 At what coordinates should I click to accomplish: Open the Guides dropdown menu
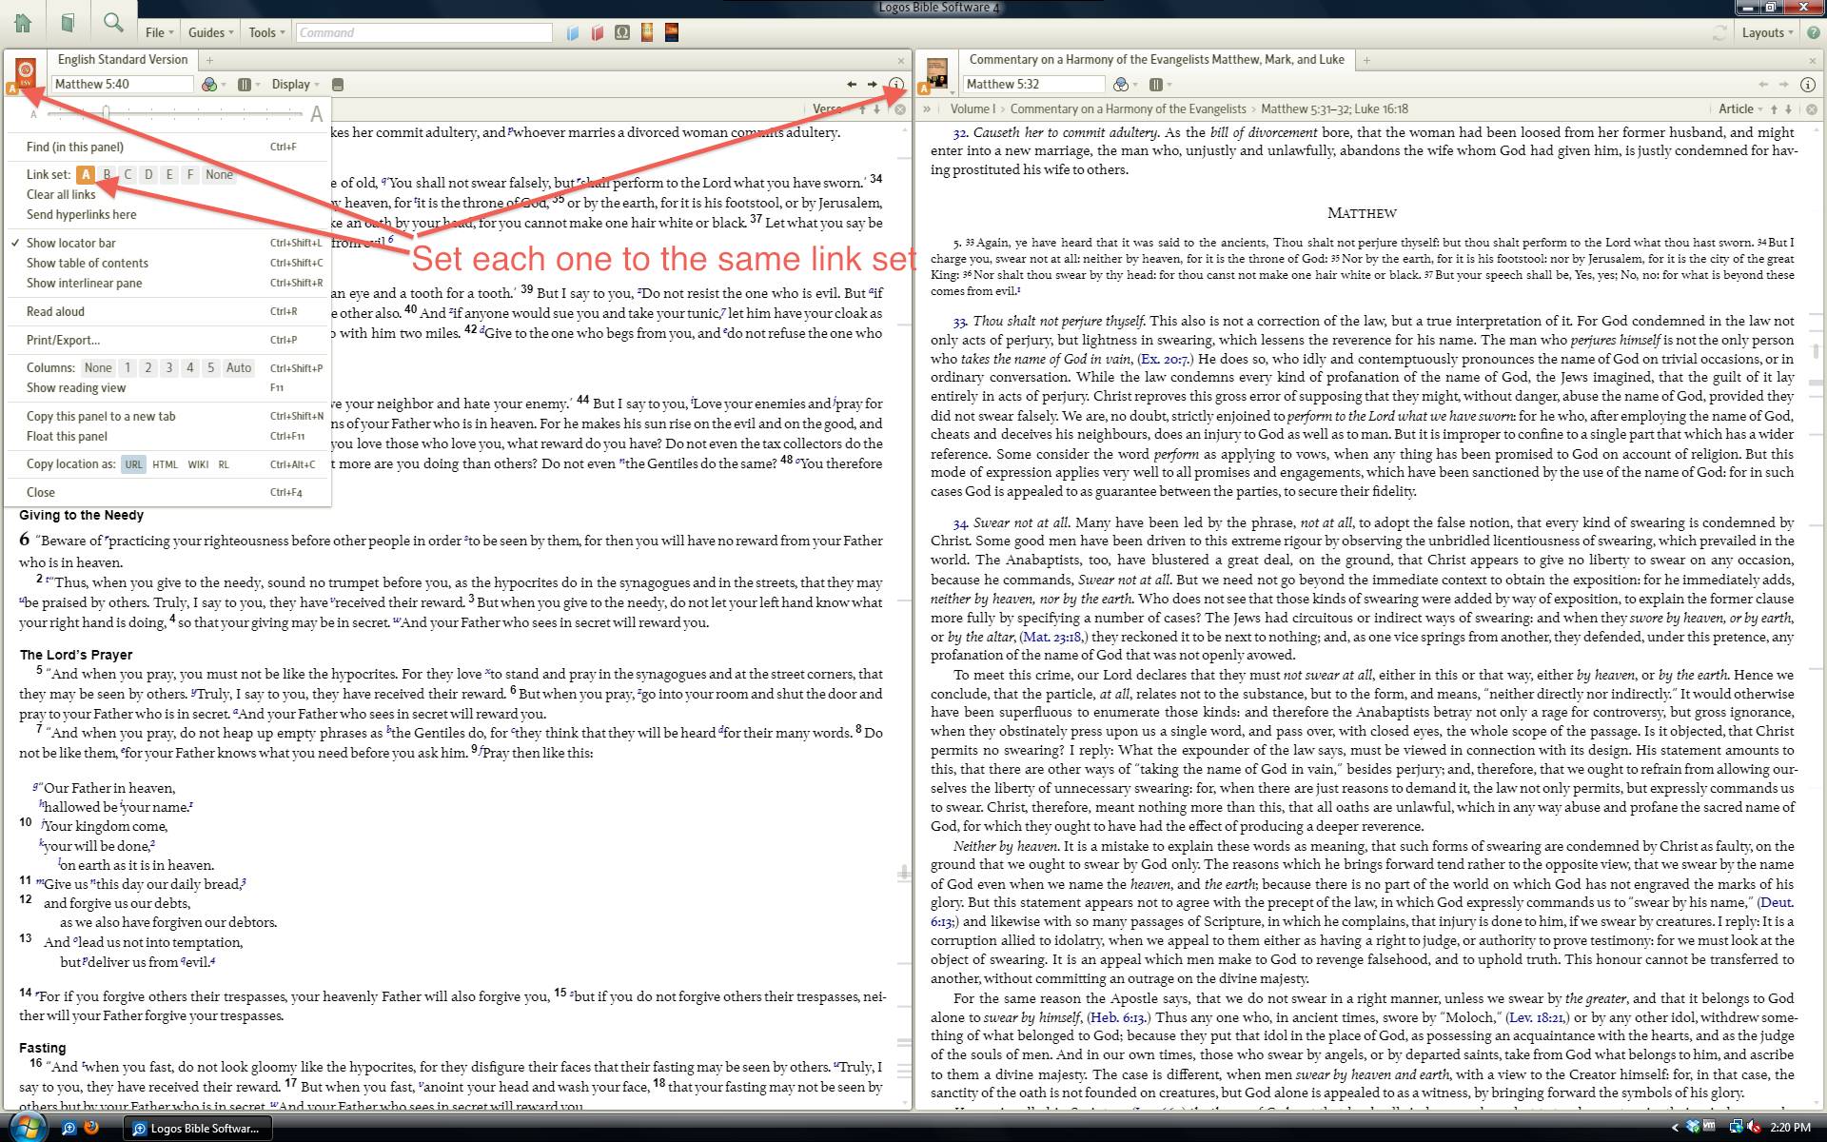coord(211,32)
